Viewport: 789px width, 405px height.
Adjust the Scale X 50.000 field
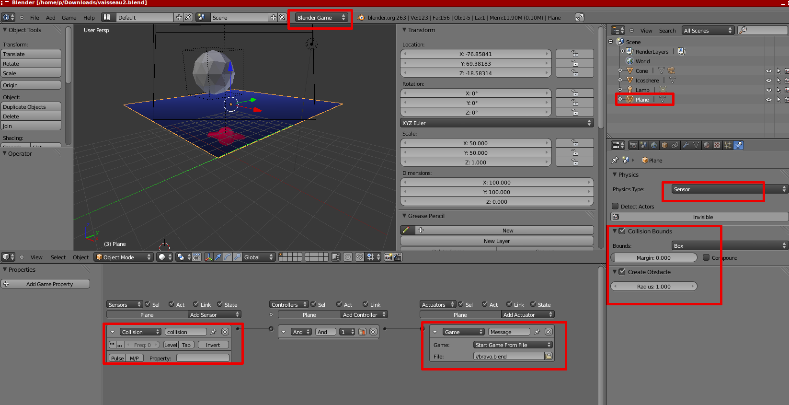(475, 143)
